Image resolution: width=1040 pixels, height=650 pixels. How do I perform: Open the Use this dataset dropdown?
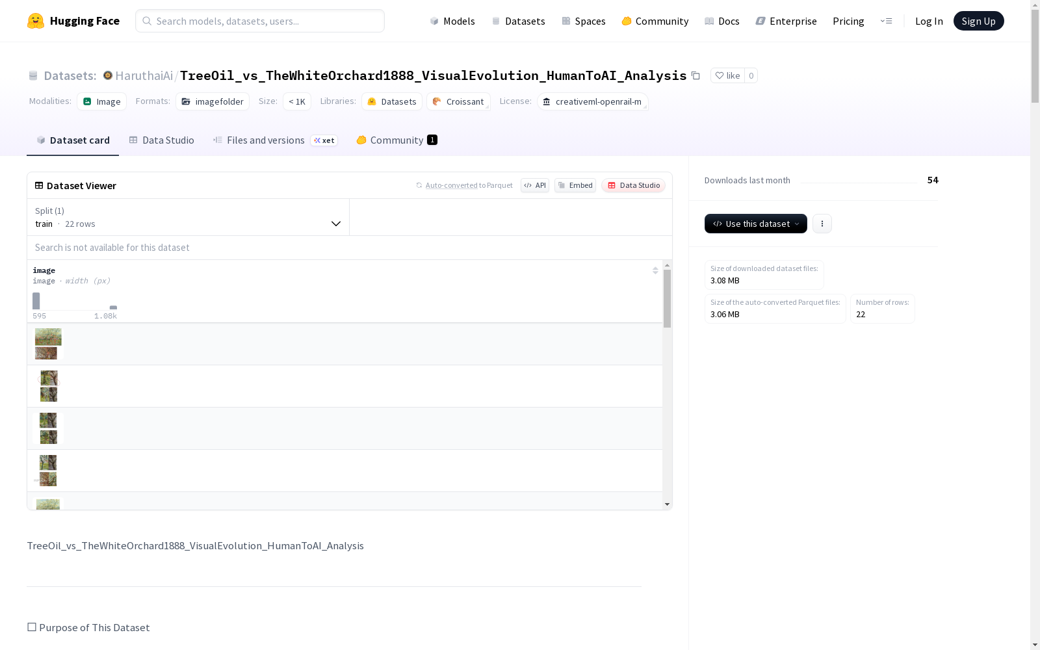tap(756, 224)
